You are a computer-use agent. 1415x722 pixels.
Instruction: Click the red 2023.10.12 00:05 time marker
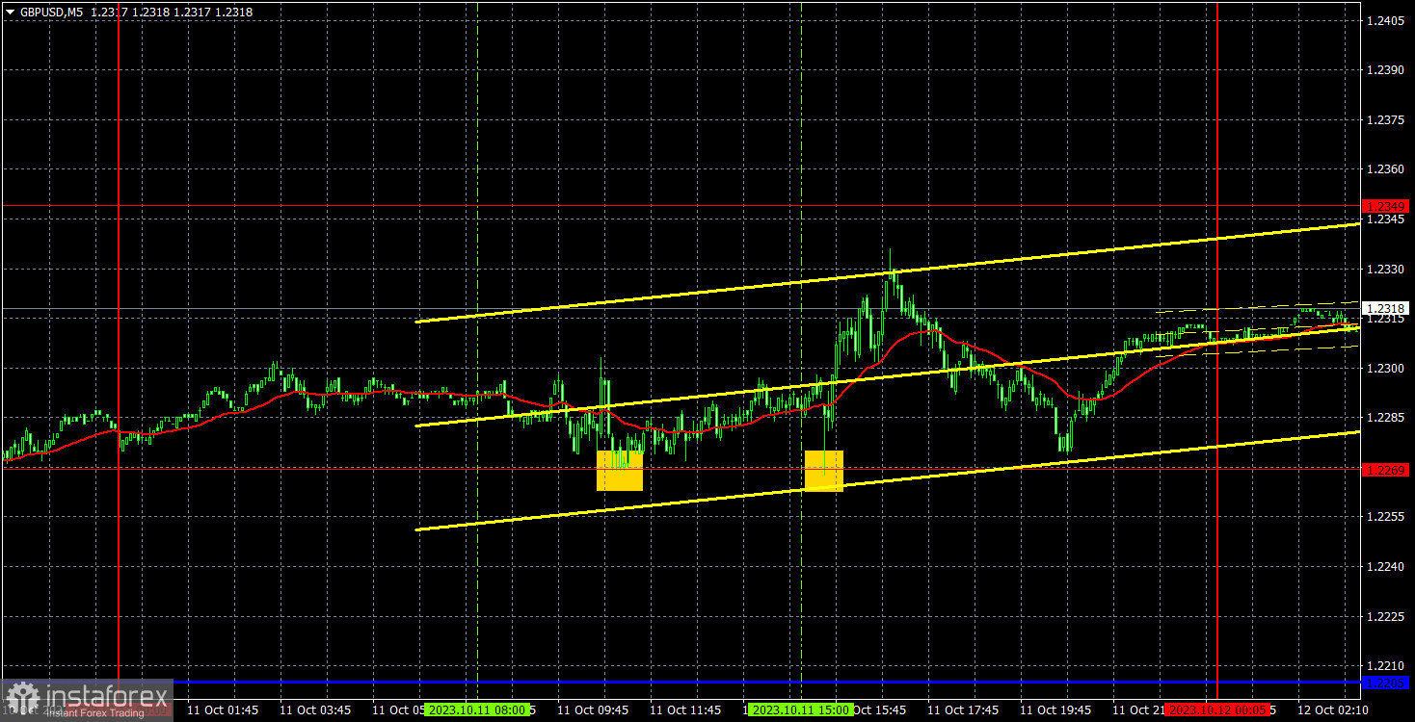(1216, 709)
